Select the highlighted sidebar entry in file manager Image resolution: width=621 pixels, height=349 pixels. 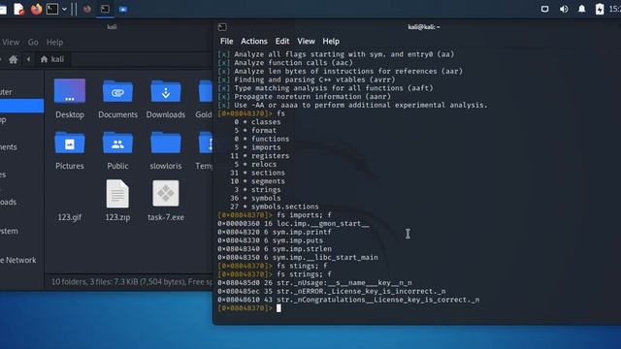click(21, 106)
